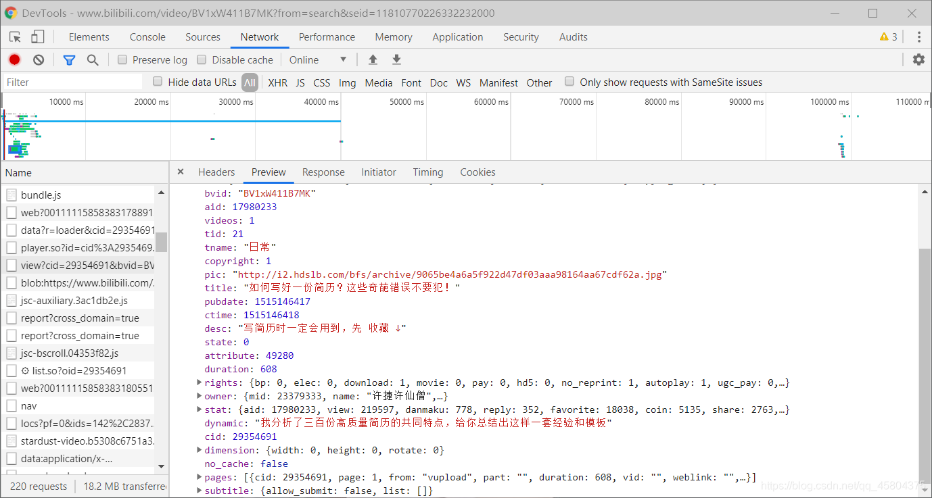The height and width of the screenshot is (498, 932).
Task: Focus the Filter text field
Action: click(72, 82)
